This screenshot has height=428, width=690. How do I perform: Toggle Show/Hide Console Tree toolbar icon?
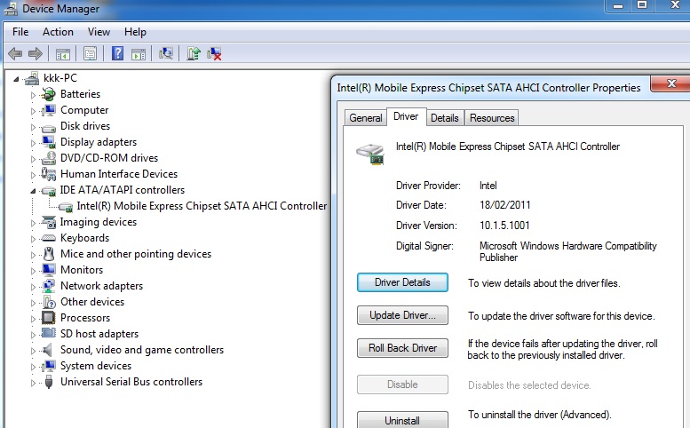pyautogui.click(x=63, y=54)
